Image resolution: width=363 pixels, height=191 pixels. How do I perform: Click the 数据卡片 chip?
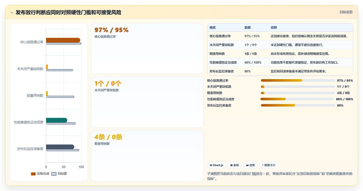(x=268, y=165)
